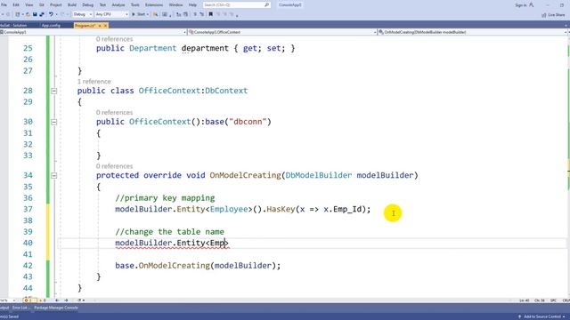570x320 pixels.
Task: Click the Open File folder icon
Action: click(x=28, y=14)
